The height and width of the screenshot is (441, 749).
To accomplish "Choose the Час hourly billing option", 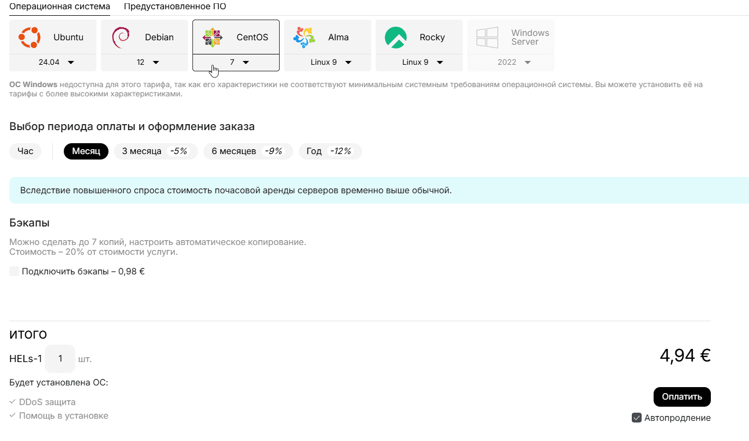I will [x=26, y=151].
